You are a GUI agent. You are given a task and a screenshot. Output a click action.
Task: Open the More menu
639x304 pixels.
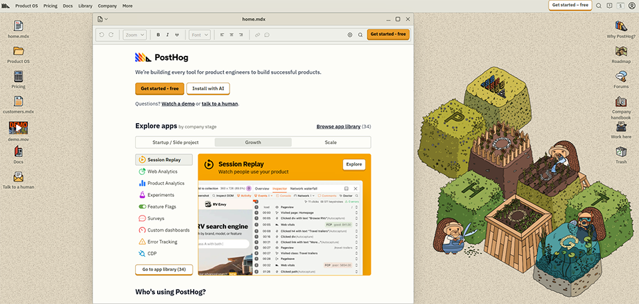(x=127, y=6)
